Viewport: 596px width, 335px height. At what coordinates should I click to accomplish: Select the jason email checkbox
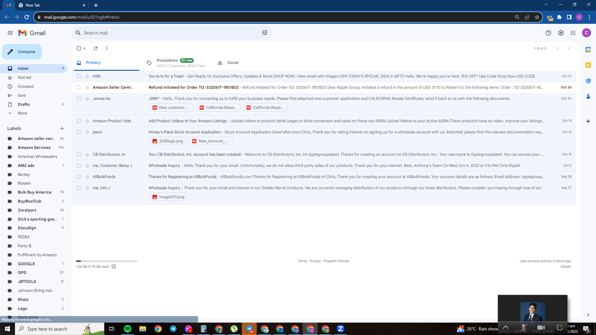(79, 132)
